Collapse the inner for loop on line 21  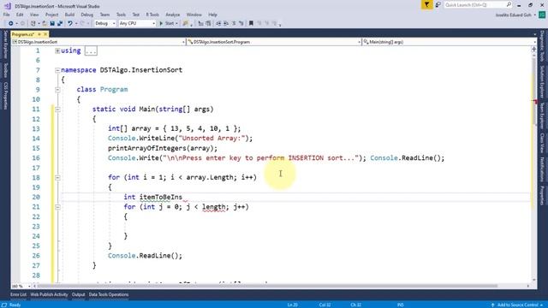[x=57, y=207]
